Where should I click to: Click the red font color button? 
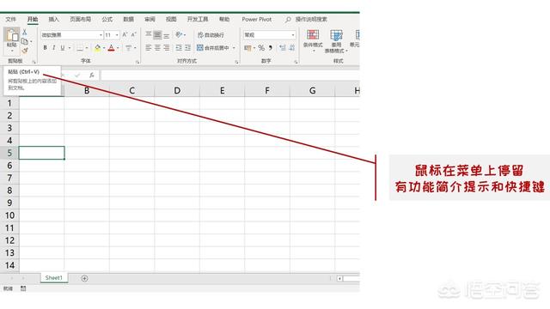[x=111, y=48]
